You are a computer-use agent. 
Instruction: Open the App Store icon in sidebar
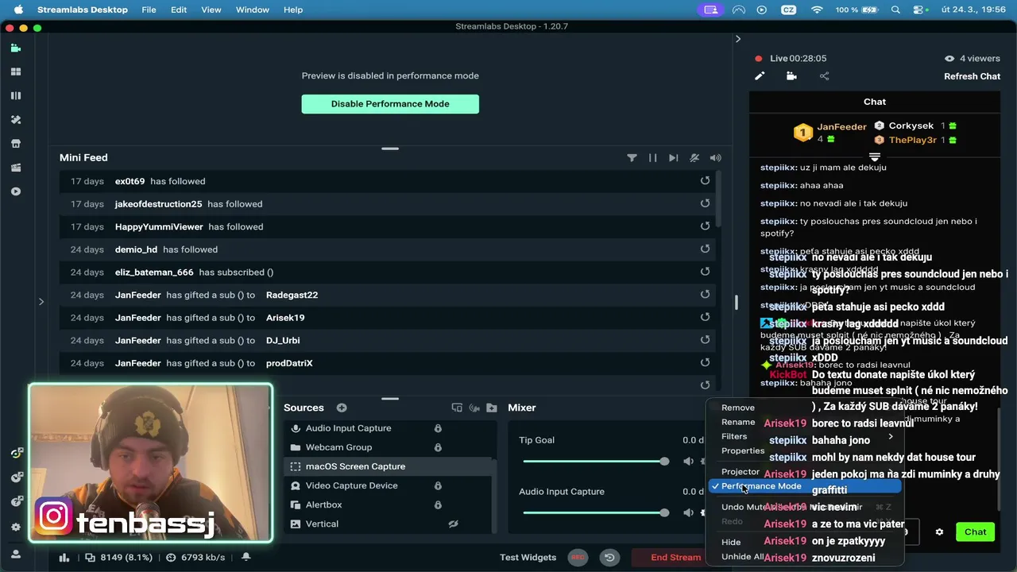pyautogui.click(x=15, y=144)
